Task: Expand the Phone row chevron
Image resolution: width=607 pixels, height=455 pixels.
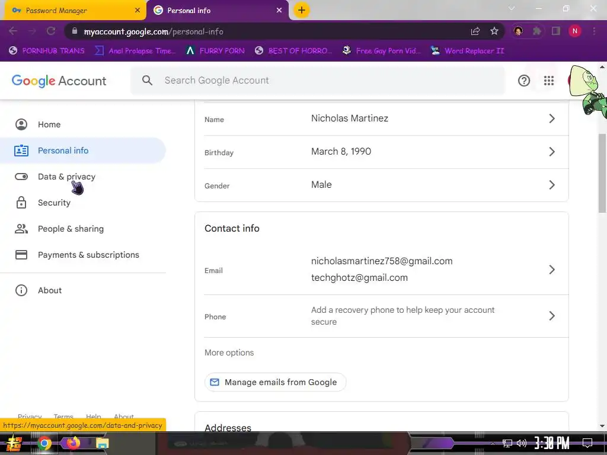Action: (x=552, y=316)
